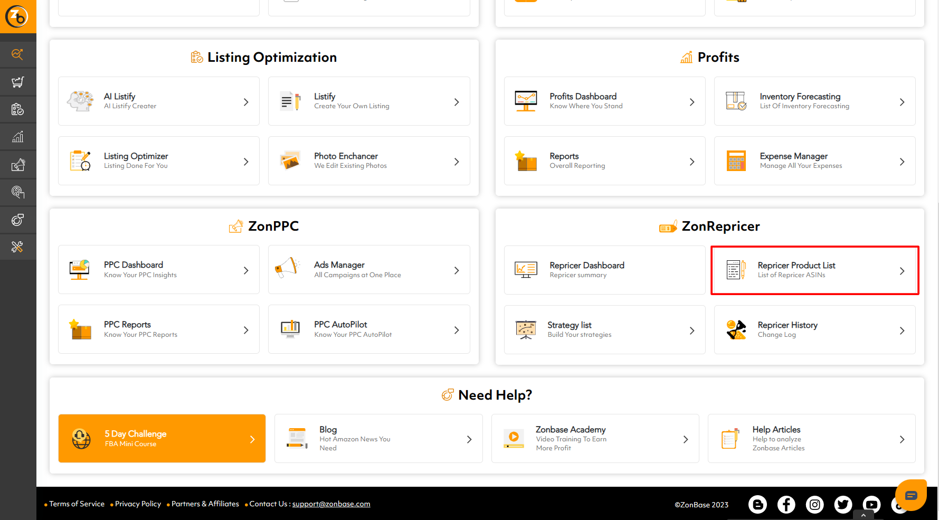
Task: Select the shopping cart sidebar icon
Action: [x=18, y=82]
